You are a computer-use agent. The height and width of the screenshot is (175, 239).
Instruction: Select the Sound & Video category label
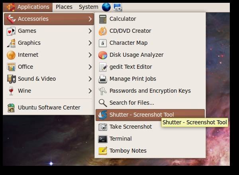click(x=37, y=79)
